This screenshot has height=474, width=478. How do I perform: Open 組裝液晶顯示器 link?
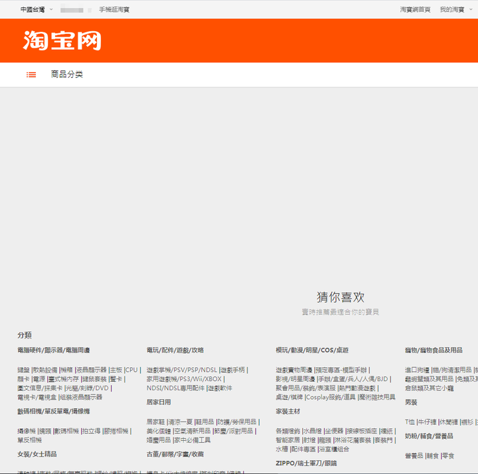(81, 398)
